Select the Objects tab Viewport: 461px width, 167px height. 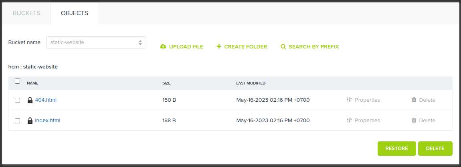[75, 13]
